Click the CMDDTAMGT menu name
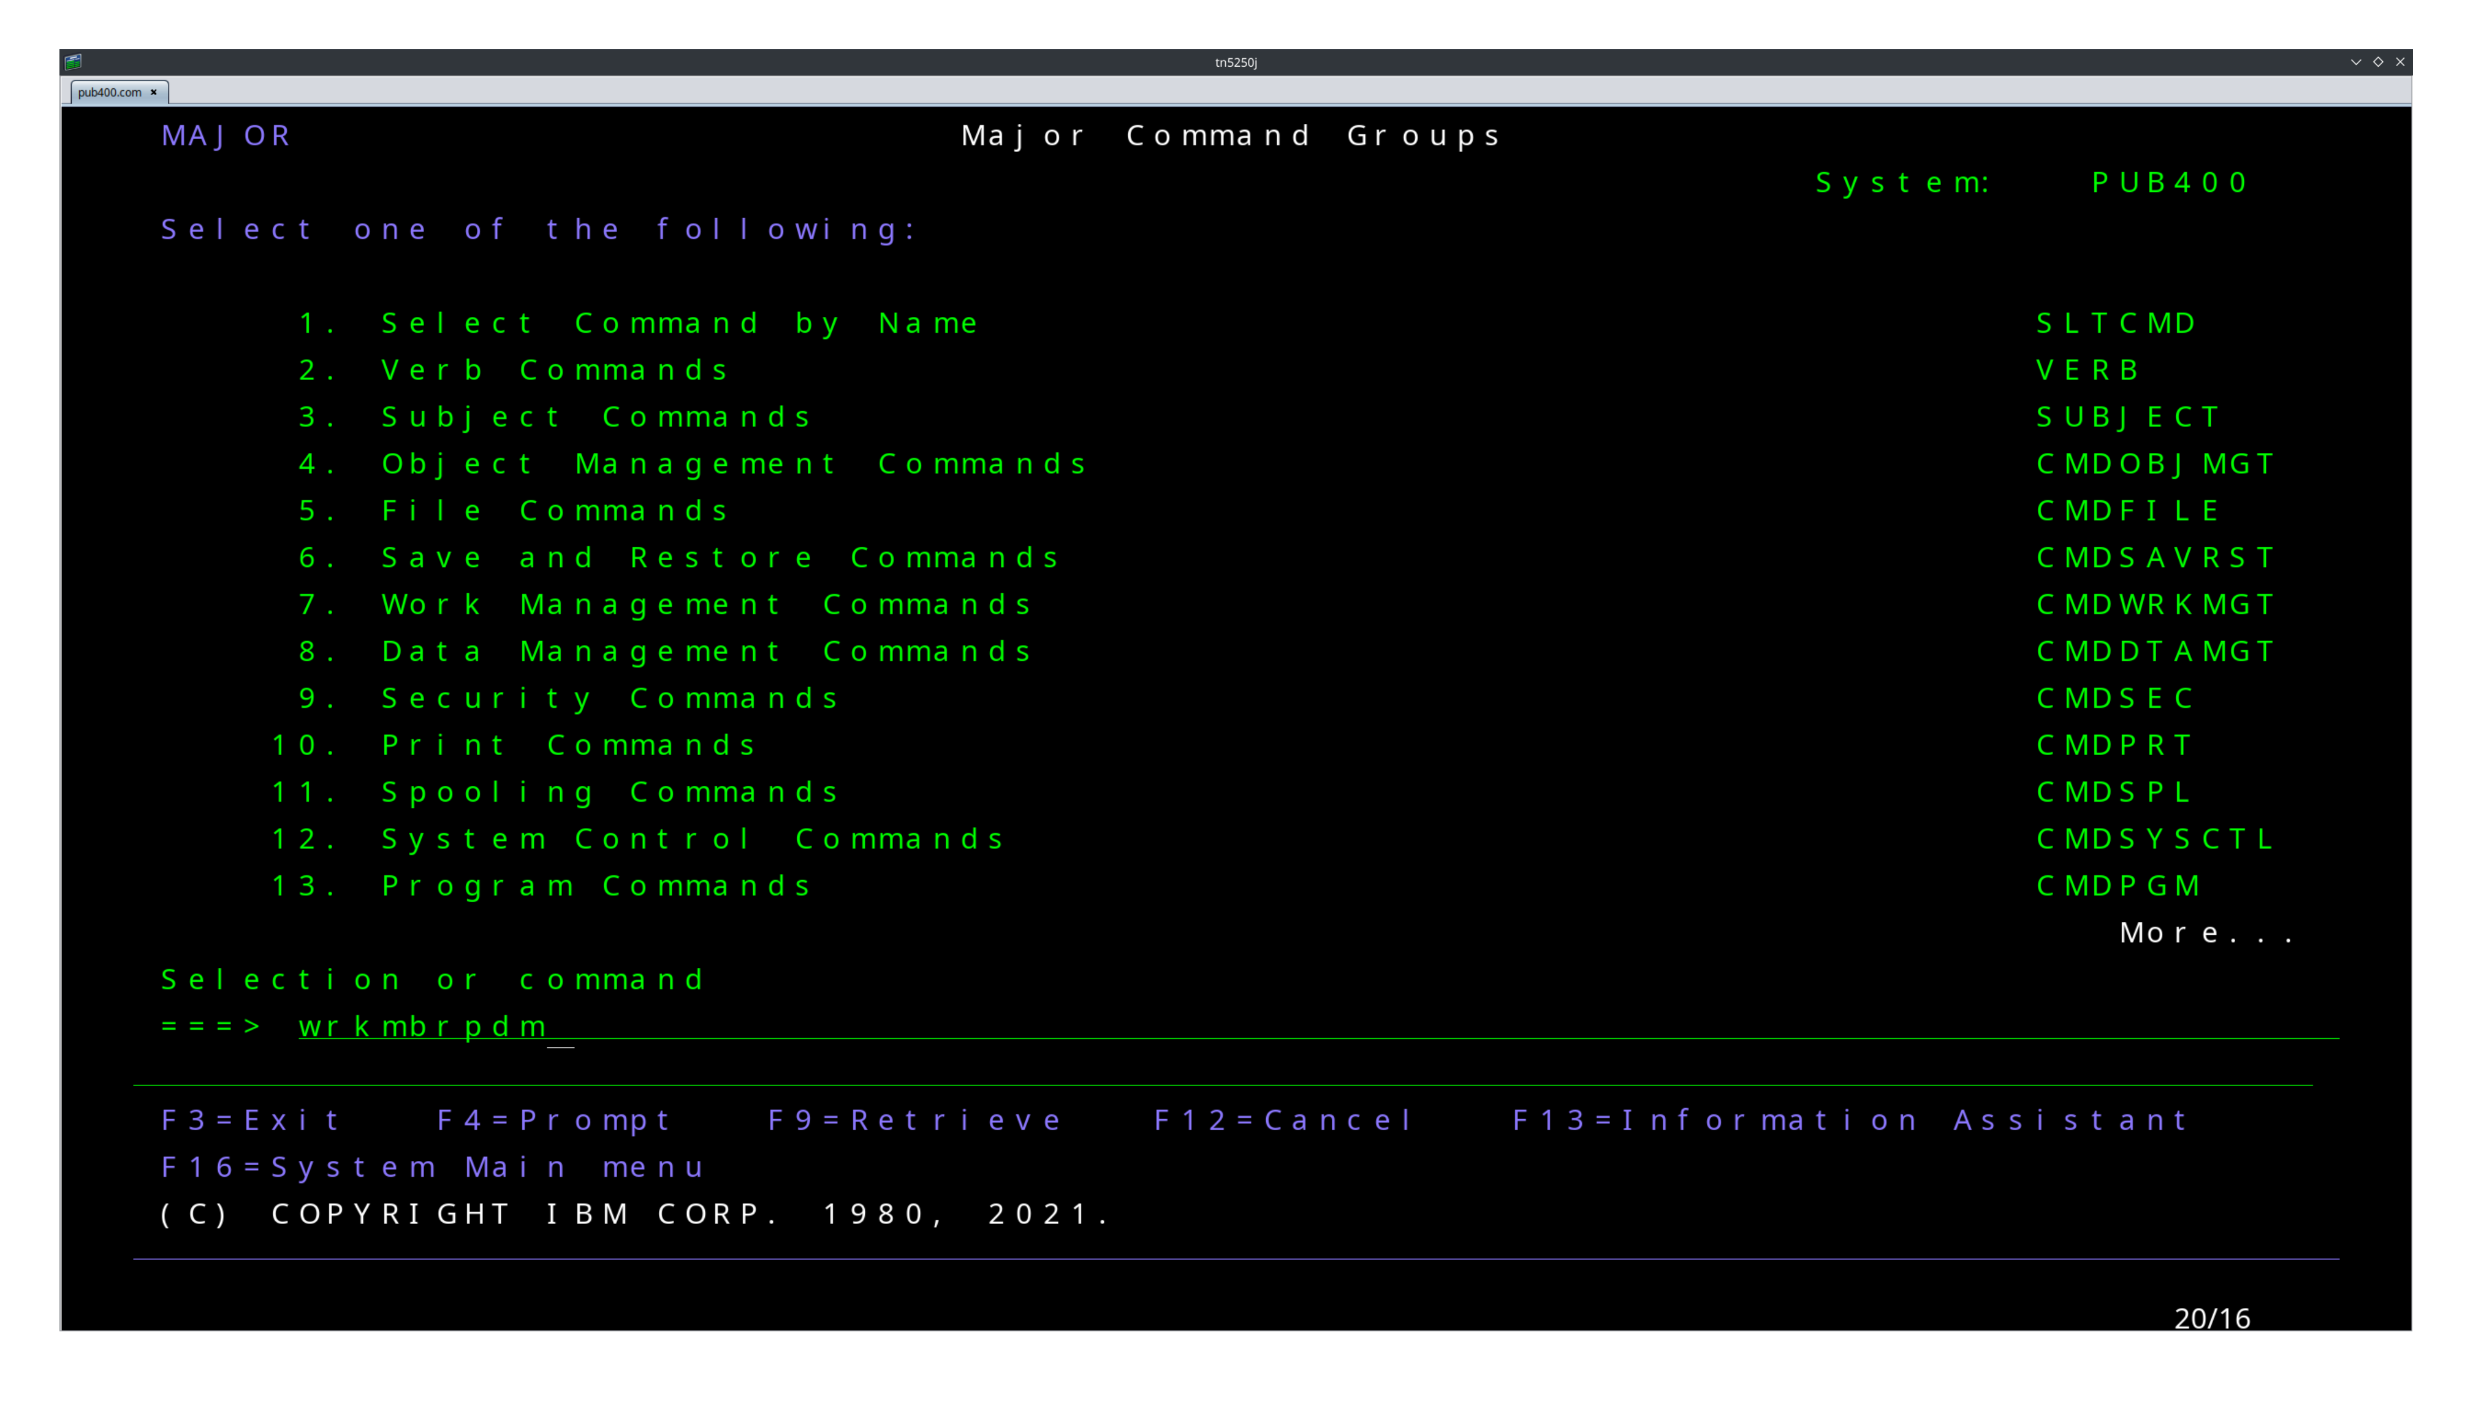Image resolution: width=2473 pixels, height=1403 pixels. tap(2155, 652)
